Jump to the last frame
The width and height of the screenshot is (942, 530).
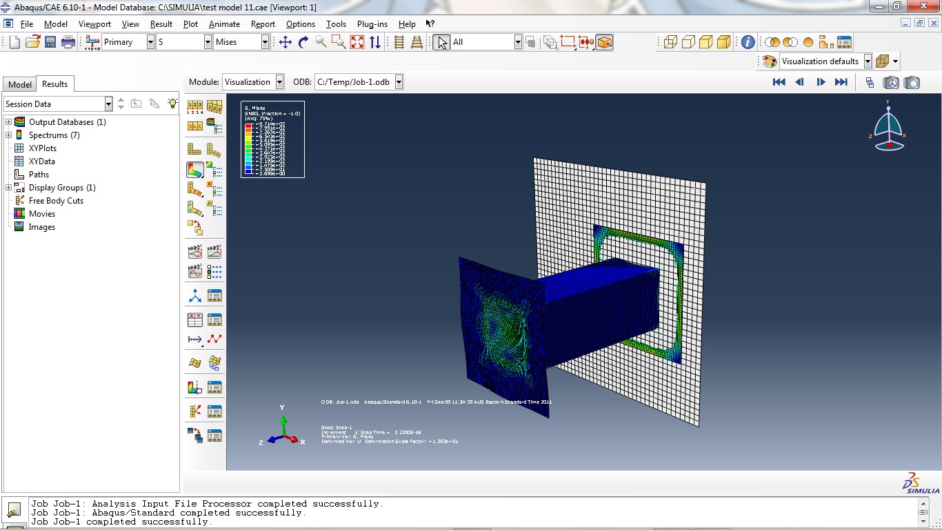click(x=841, y=82)
